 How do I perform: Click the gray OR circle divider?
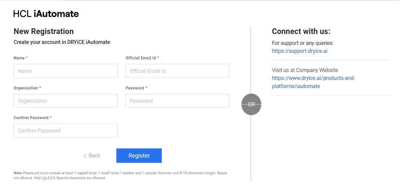(251, 104)
